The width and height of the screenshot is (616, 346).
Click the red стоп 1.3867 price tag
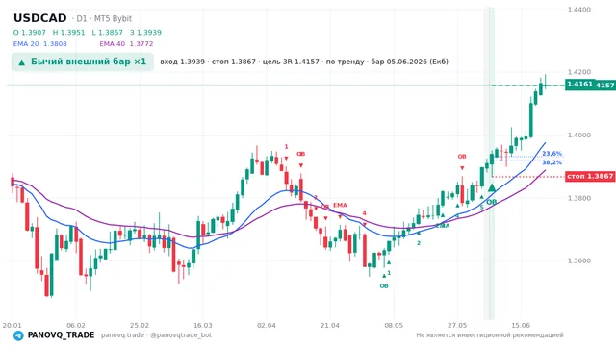tap(590, 176)
